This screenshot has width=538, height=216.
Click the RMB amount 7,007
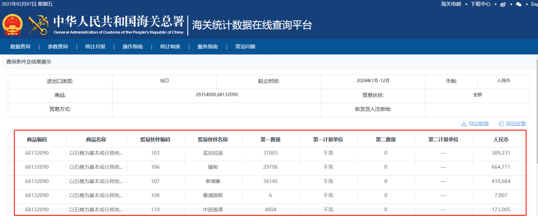[501, 195]
